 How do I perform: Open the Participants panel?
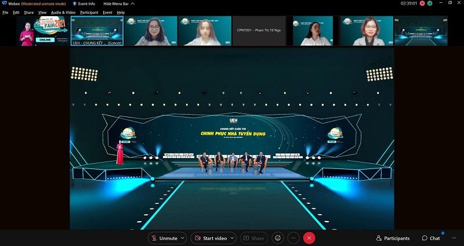tap(393, 238)
